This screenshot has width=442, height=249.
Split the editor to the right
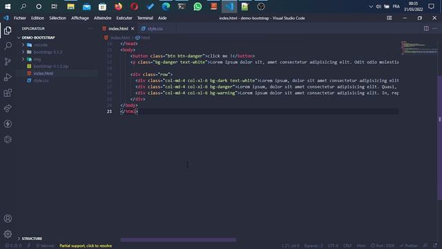(426, 28)
